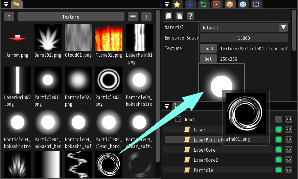Open the file browser panel triangle menu
The width and height of the screenshot is (298, 179).
pyautogui.click(x=6, y=4)
